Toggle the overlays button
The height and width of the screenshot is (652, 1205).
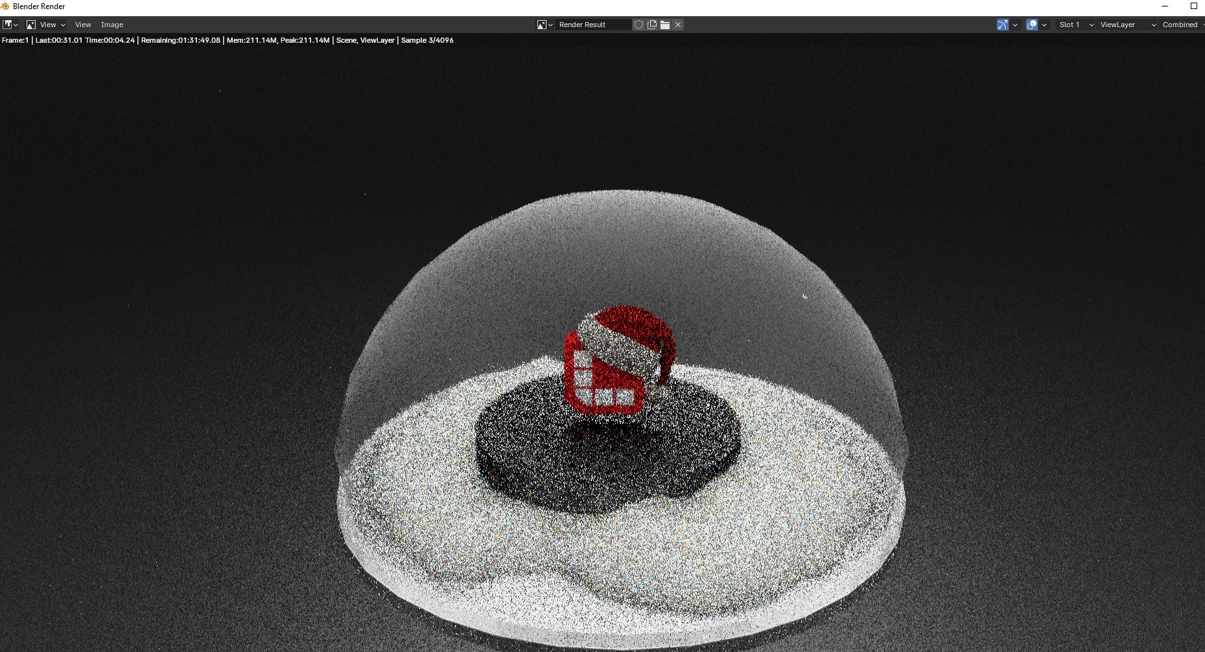tap(1032, 25)
